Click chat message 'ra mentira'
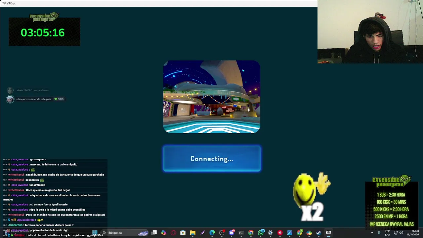423x238 pixels. (32, 180)
